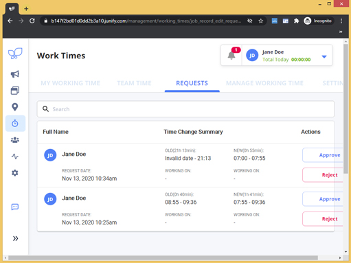The height and width of the screenshot is (263, 351).
Task: Expand the Jane Doe user dropdown arrow
Action: click(x=324, y=56)
